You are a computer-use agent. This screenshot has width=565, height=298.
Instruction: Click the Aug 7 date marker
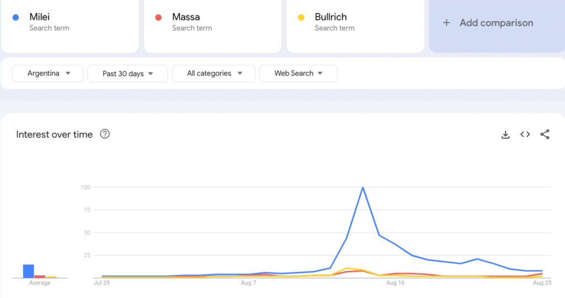(x=248, y=283)
